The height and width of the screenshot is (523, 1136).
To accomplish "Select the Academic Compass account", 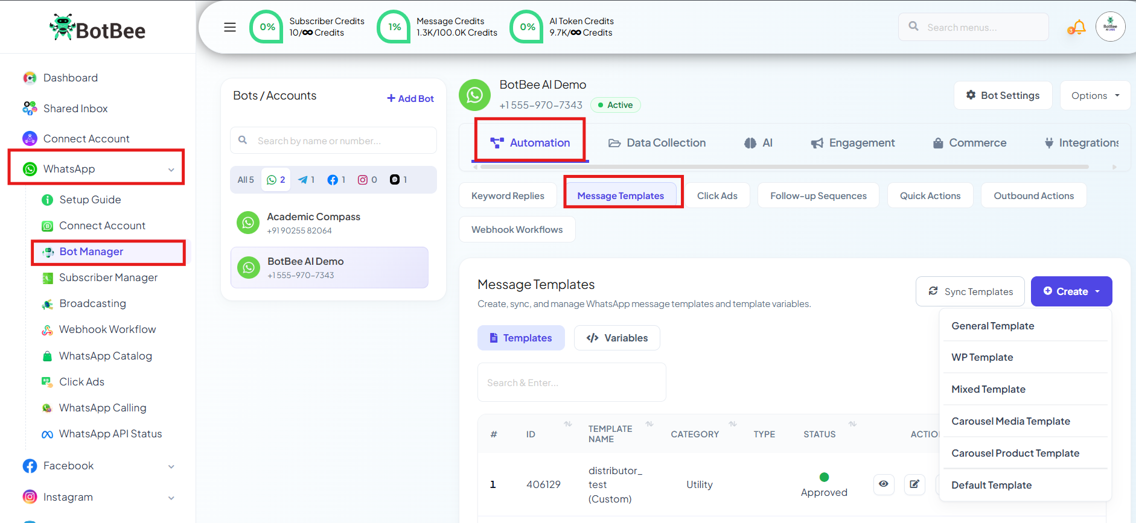I will [330, 223].
